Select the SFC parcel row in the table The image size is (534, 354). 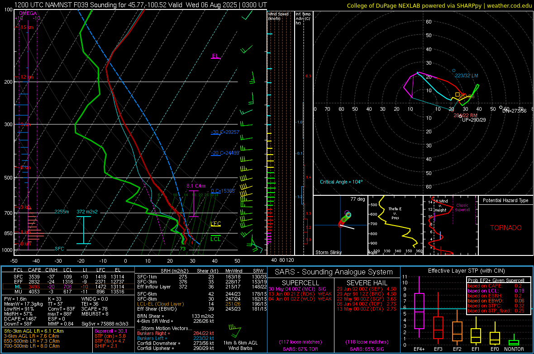pos(68,277)
